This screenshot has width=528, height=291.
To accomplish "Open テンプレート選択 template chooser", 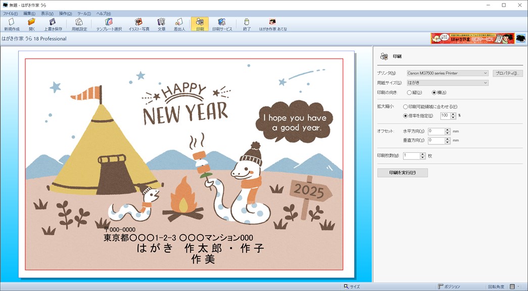I will (109, 24).
